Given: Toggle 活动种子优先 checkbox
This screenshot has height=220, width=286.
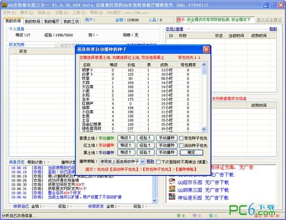Looking at the screenshot, I should pos(181,145).
